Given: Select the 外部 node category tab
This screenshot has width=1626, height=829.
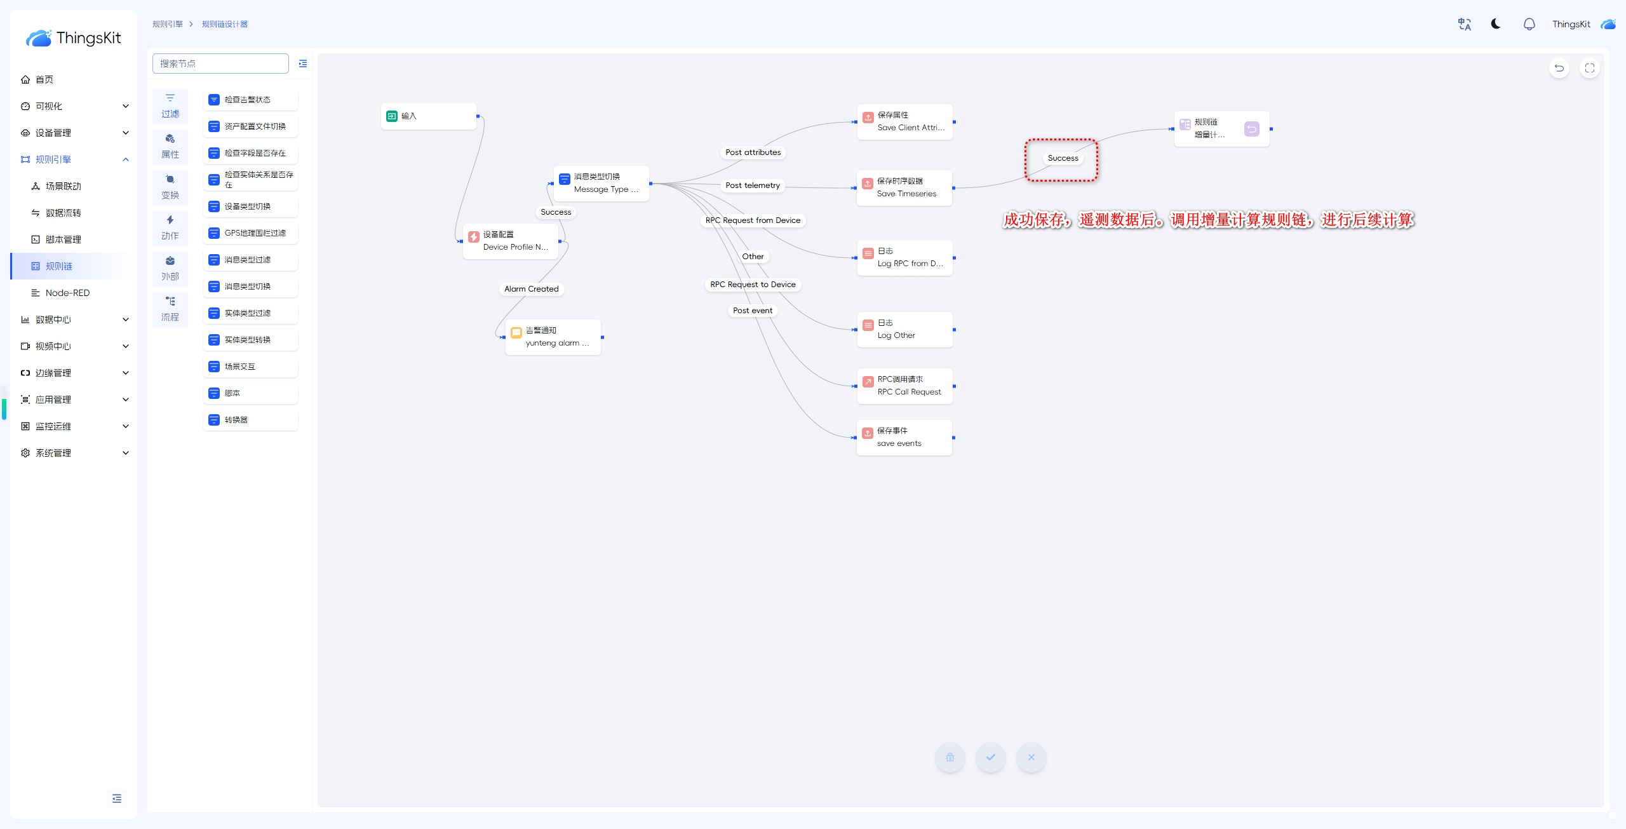Looking at the screenshot, I should click(170, 268).
